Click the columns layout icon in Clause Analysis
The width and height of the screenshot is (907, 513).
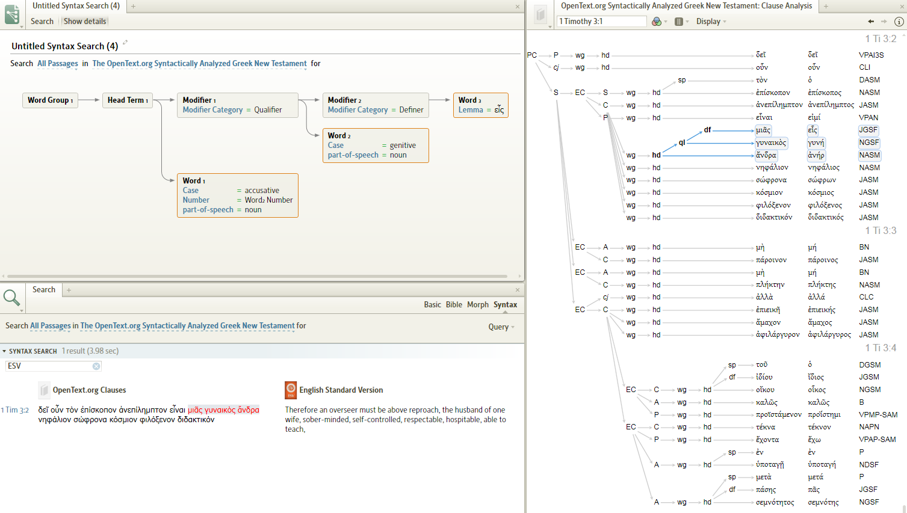(679, 22)
